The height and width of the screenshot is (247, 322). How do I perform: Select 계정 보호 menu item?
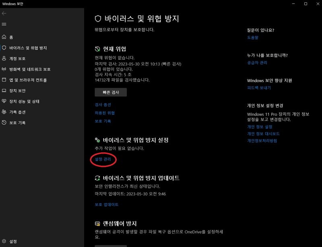click(17, 58)
